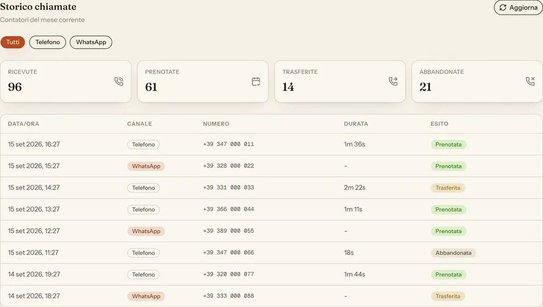Click the WhatsApp badge in the 18:27 row

[146, 296]
